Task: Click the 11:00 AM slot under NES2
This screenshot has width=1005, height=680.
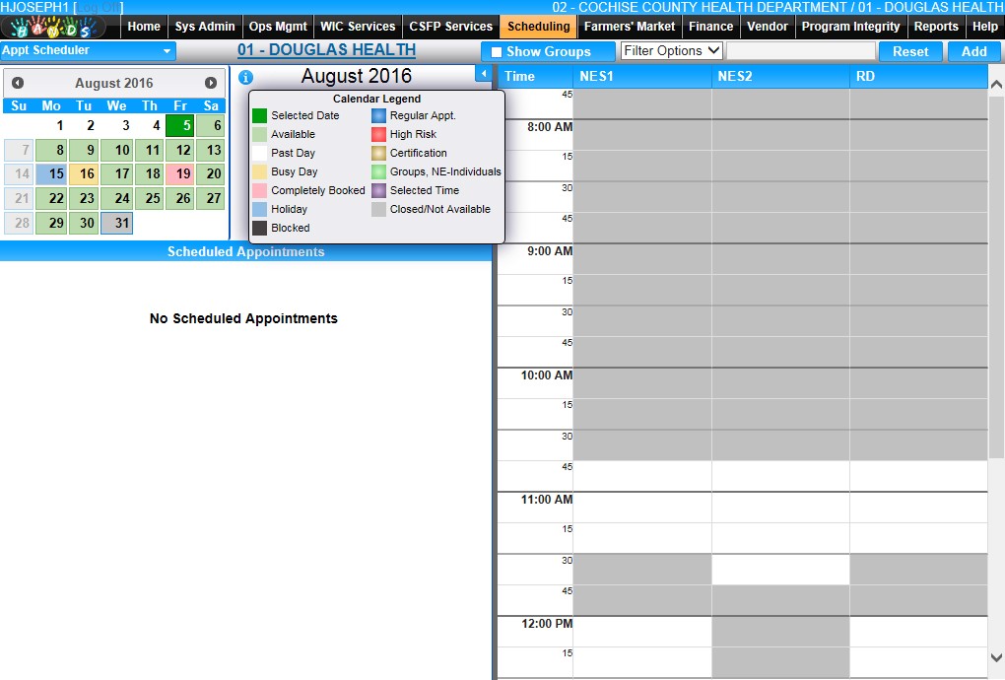Action: pyautogui.click(x=779, y=507)
